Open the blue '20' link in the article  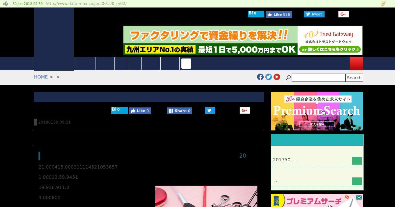(x=243, y=156)
